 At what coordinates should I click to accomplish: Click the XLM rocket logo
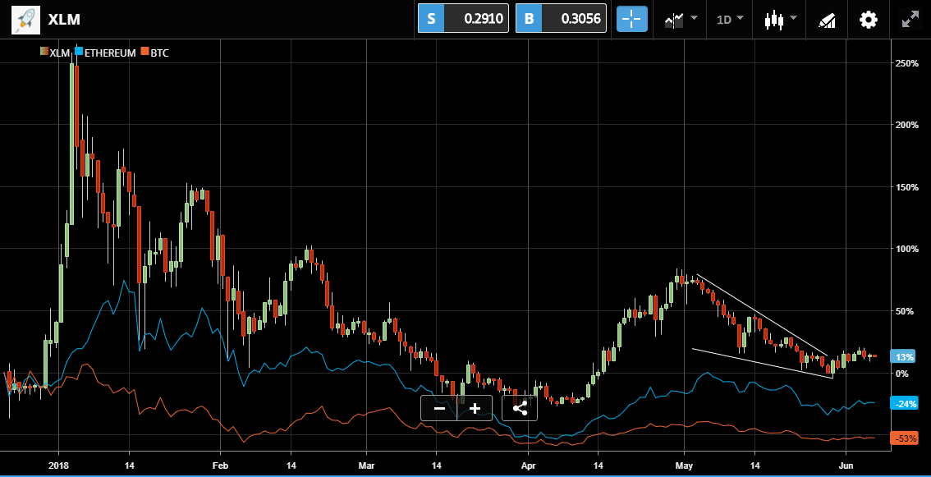coord(26,19)
